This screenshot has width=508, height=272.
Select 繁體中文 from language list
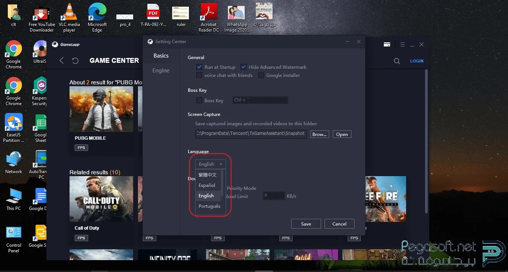pos(208,175)
